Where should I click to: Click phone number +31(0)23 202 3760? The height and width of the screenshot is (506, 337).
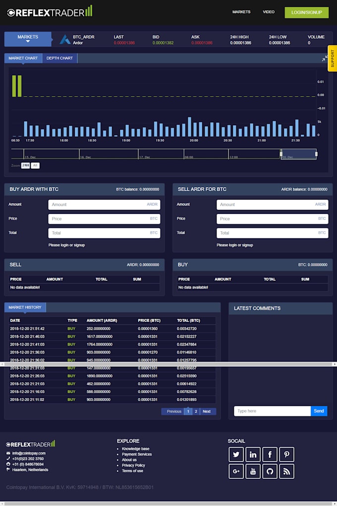28,458
